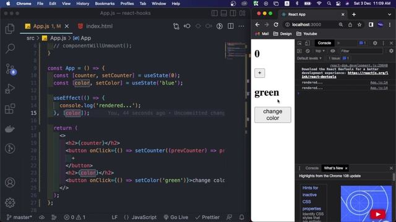
Task: Open the Extensions view
Action: click(10, 109)
